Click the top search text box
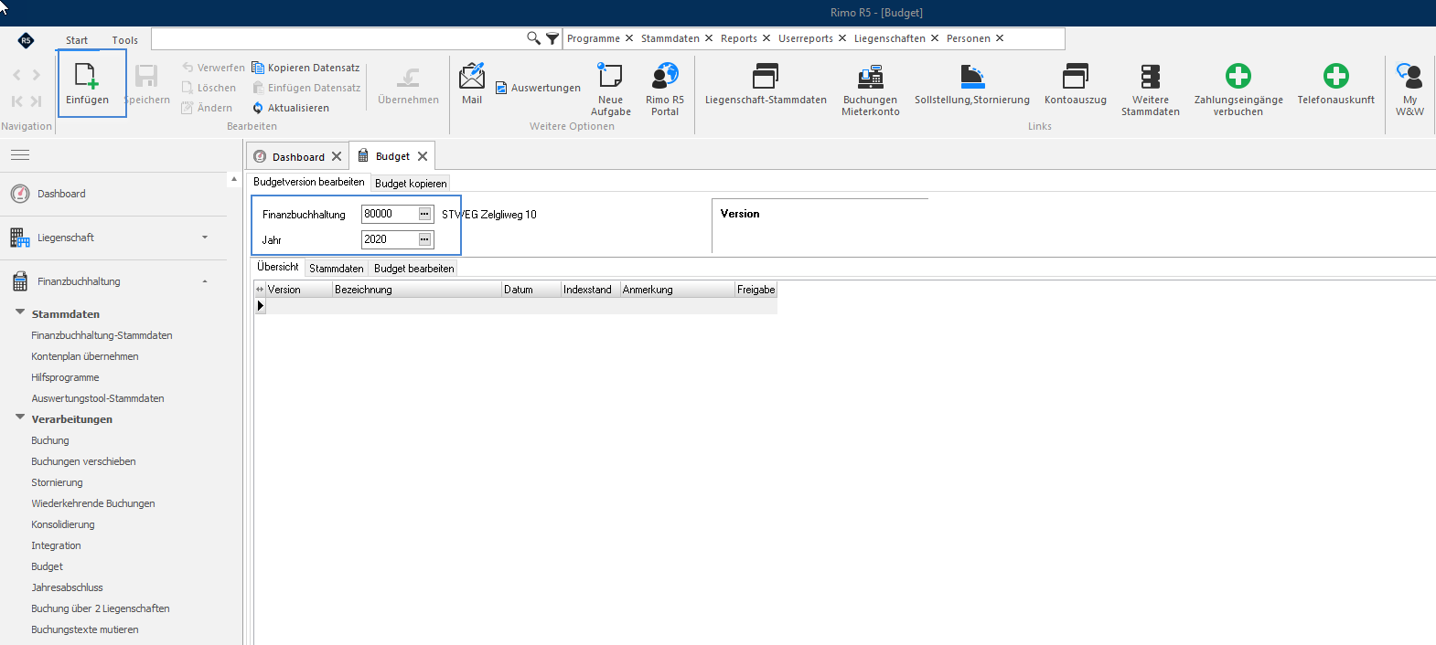The width and height of the screenshot is (1436, 645). click(x=338, y=38)
